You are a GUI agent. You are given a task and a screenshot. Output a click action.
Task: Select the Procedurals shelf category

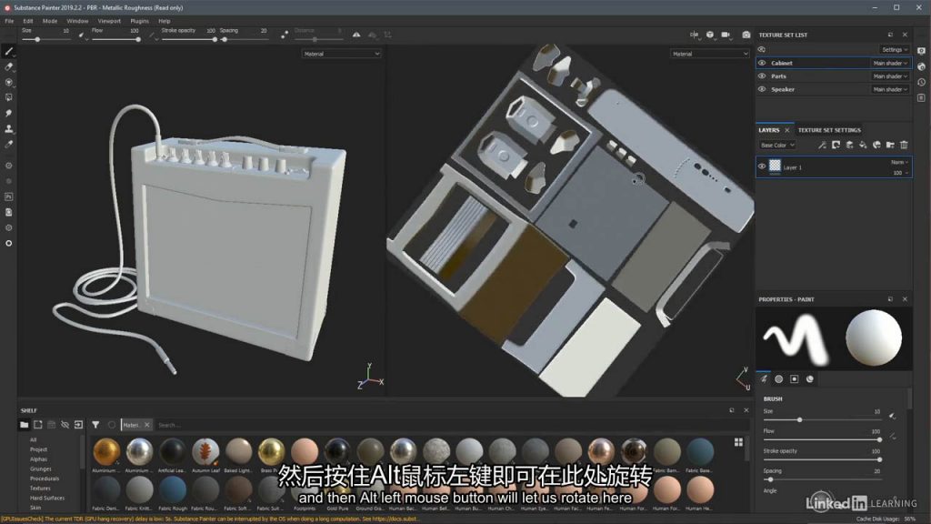tap(45, 479)
